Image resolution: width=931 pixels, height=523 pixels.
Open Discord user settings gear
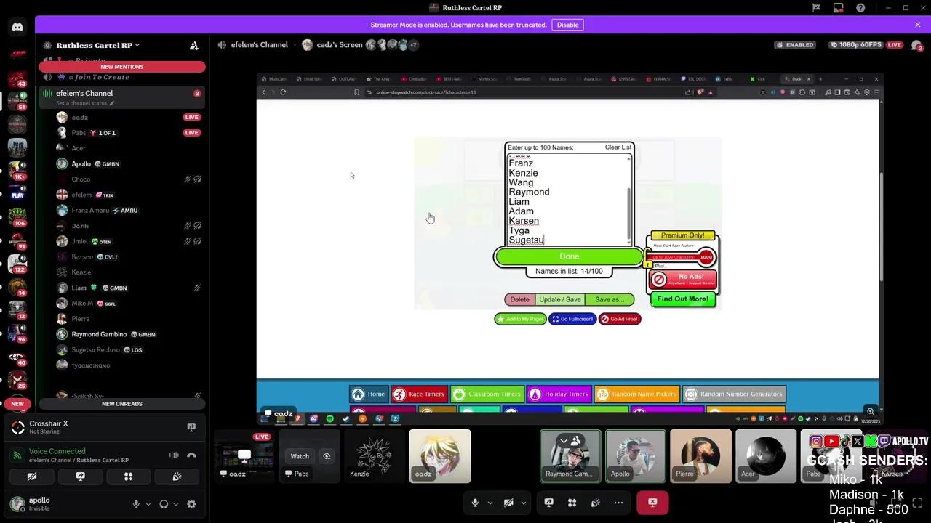coord(191,504)
